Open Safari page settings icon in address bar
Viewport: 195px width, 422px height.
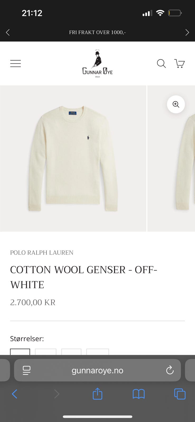coord(27,370)
